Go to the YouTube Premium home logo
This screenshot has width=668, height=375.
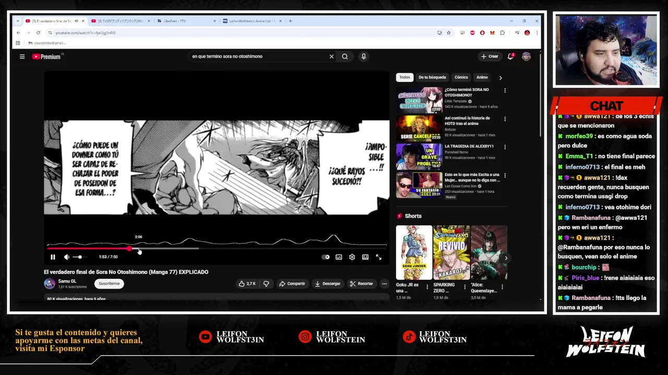46,56
